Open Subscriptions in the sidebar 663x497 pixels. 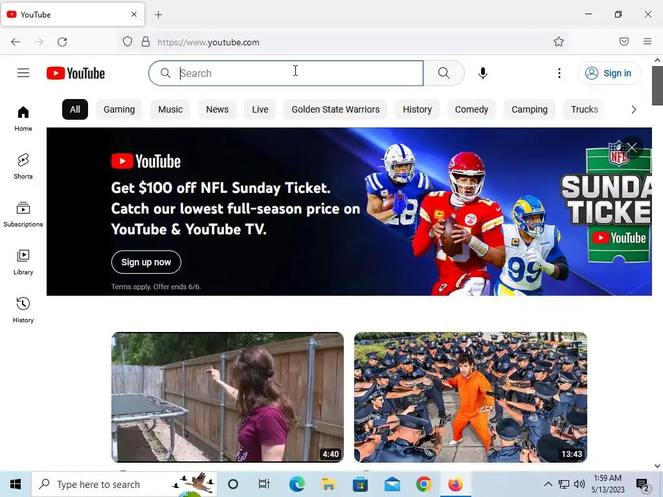coord(23,215)
